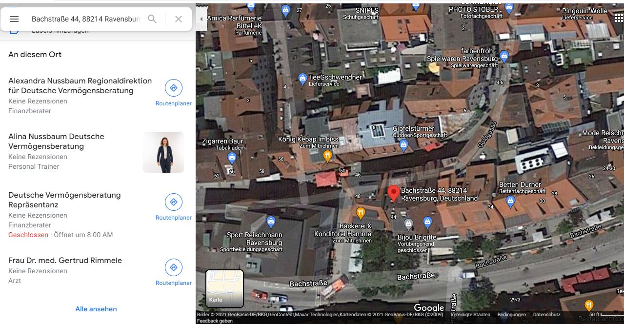Open directions for Deutsche Vermögensberatung Repräsentanz
624x324 pixels.
click(173, 207)
